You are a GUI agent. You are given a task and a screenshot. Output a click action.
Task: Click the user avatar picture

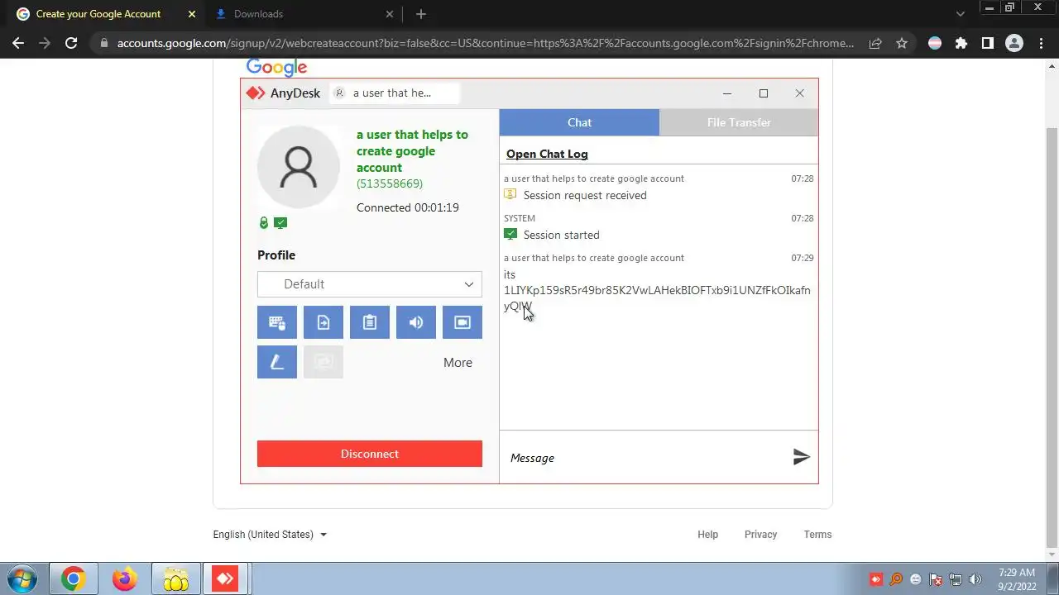(x=299, y=167)
